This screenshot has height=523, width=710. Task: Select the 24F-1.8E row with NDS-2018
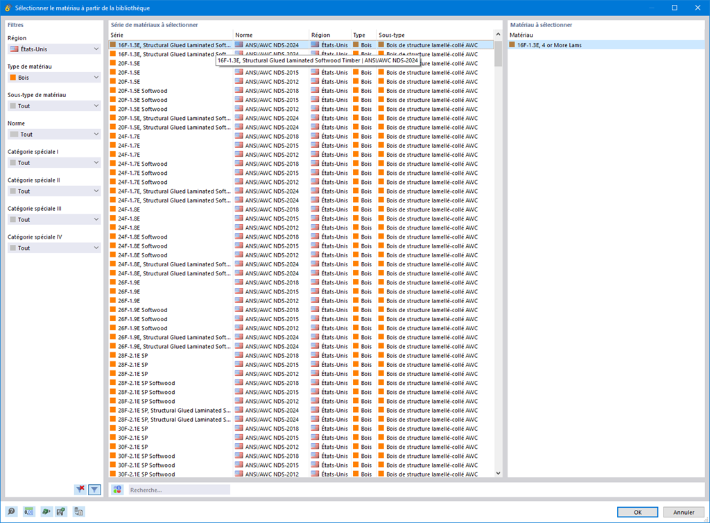tap(301, 209)
